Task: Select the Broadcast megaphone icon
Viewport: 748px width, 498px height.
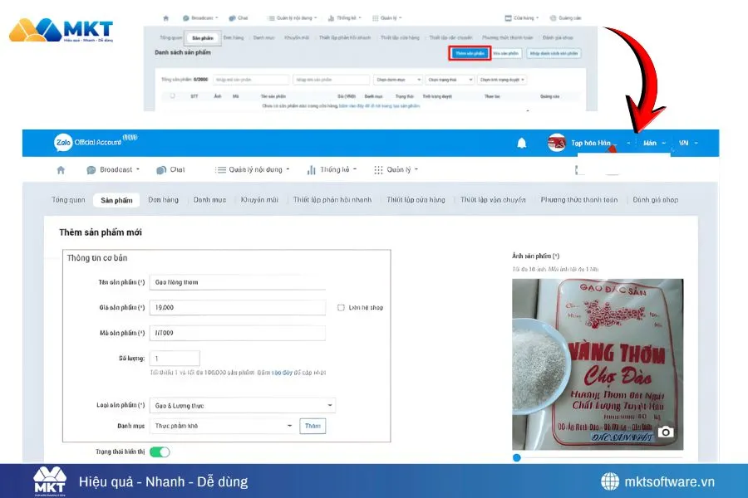Action: click(91, 168)
